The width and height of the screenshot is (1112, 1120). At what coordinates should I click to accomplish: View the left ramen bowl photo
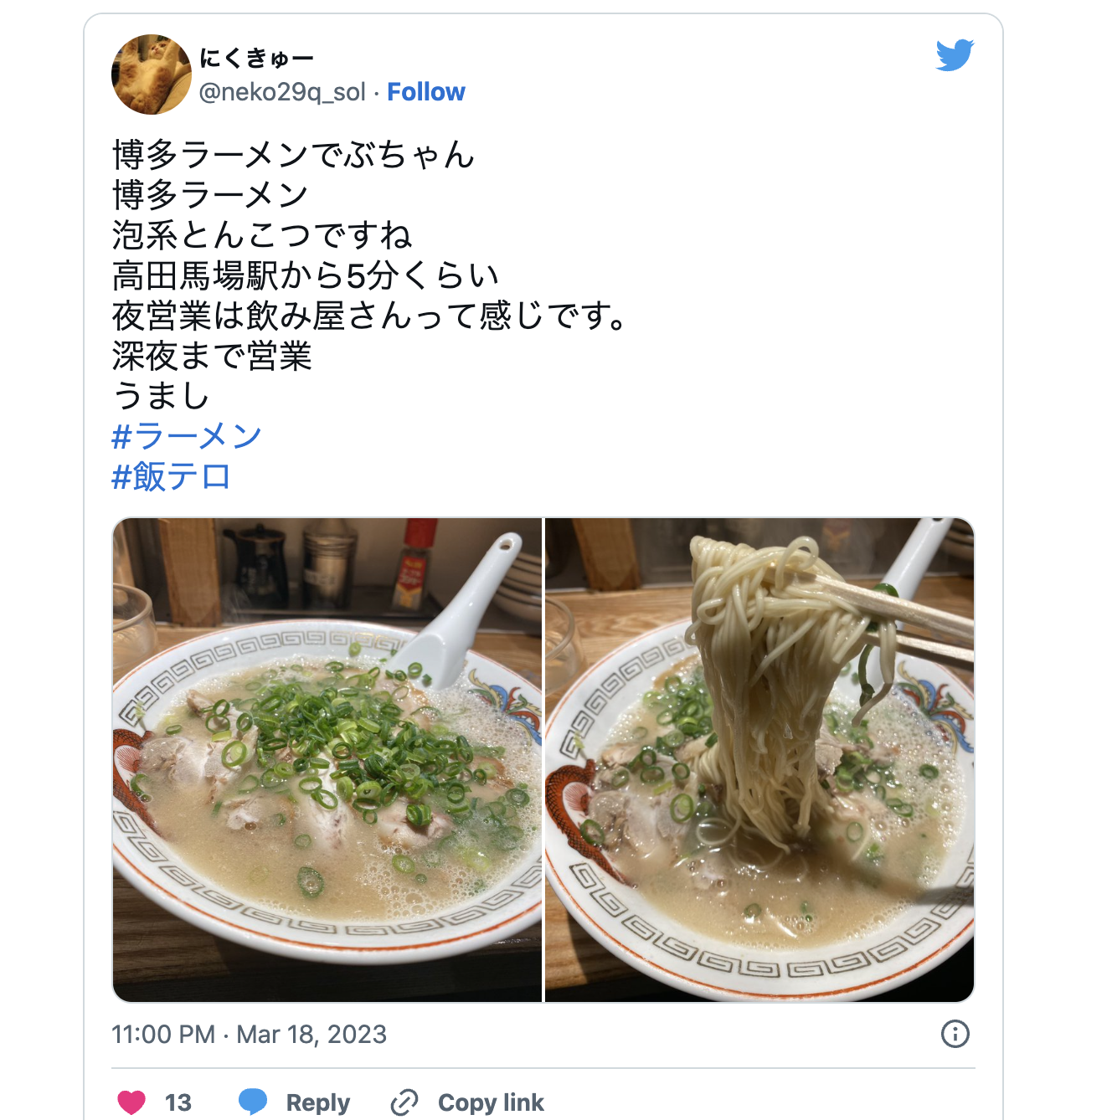[327, 759]
